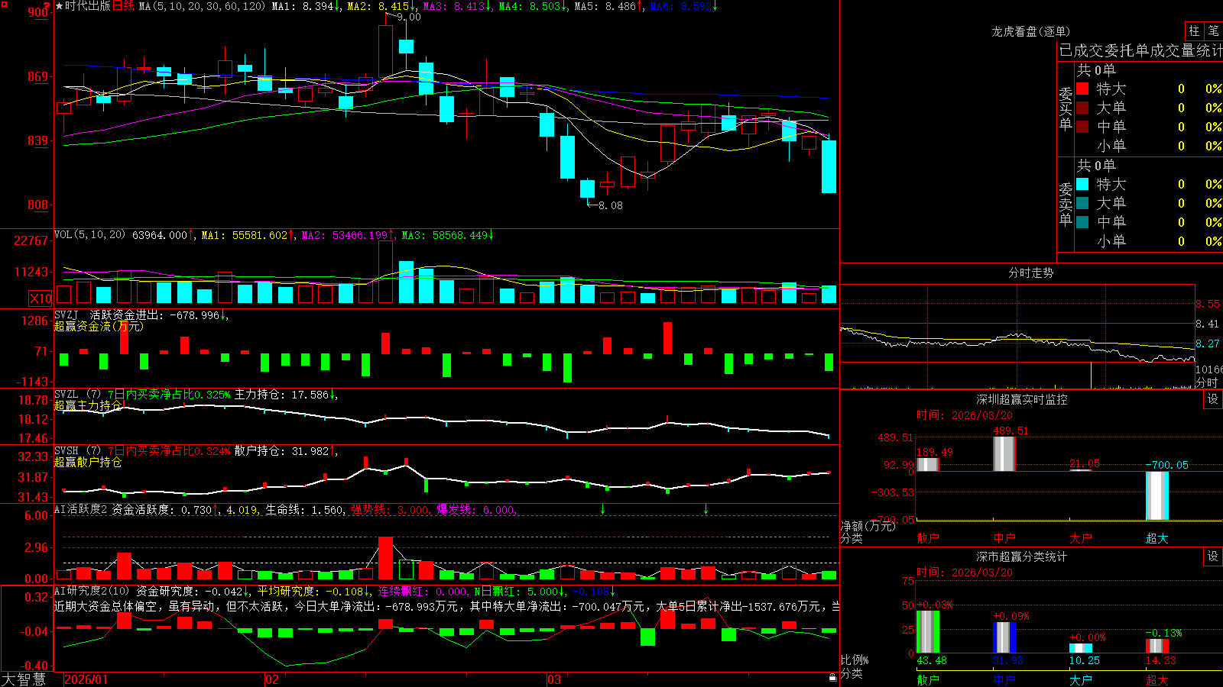The image size is (1223, 687).
Task: Click the VOL(5,10,20) indicator label
Action: click(x=89, y=234)
